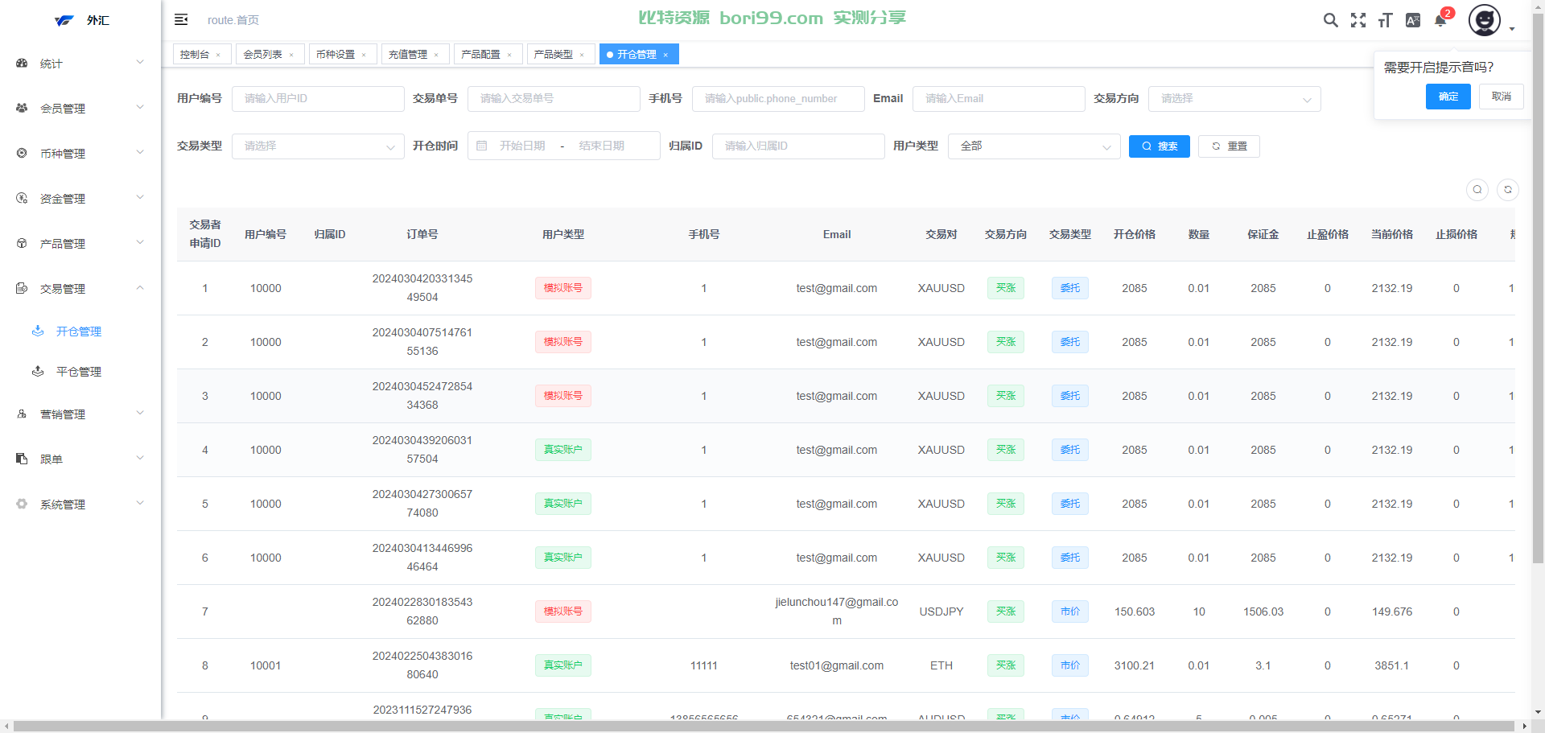Close the 充值管理 tab
This screenshot has height=733, width=1545.
point(436,55)
